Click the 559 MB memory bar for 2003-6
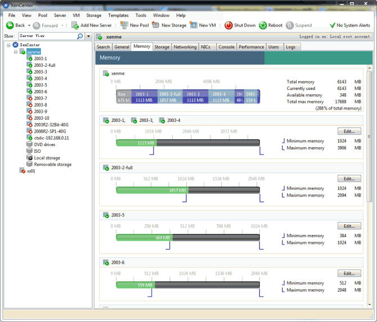Screen dimensions: 377x322 (136, 285)
